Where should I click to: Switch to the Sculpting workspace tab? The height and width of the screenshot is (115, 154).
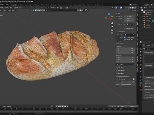pyautogui.click(x=28, y=5)
